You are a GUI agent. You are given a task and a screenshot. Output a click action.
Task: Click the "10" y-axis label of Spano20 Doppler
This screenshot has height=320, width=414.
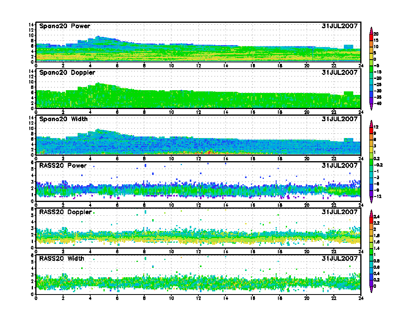[x=31, y=82]
